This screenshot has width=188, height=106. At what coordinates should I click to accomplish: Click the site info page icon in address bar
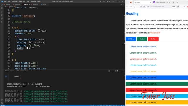[x=144, y=7]
